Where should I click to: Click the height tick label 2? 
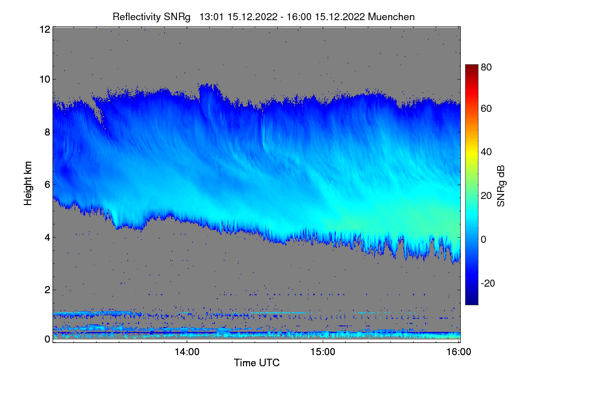(47, 289)
